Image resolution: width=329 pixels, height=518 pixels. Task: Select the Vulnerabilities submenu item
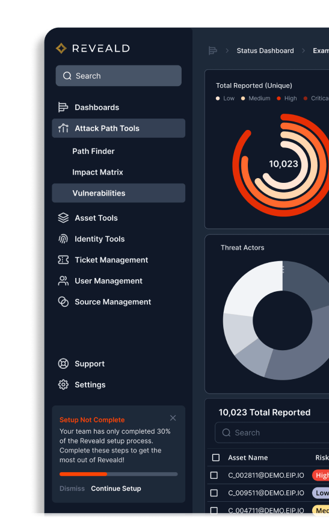coord(118,193)
